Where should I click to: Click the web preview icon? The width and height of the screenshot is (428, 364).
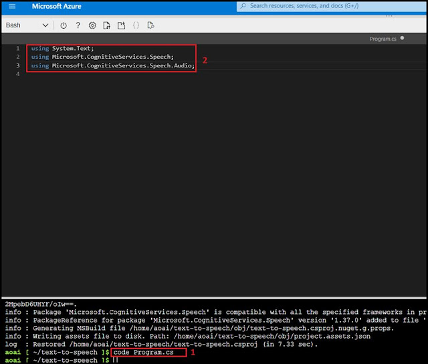point(150,25)
